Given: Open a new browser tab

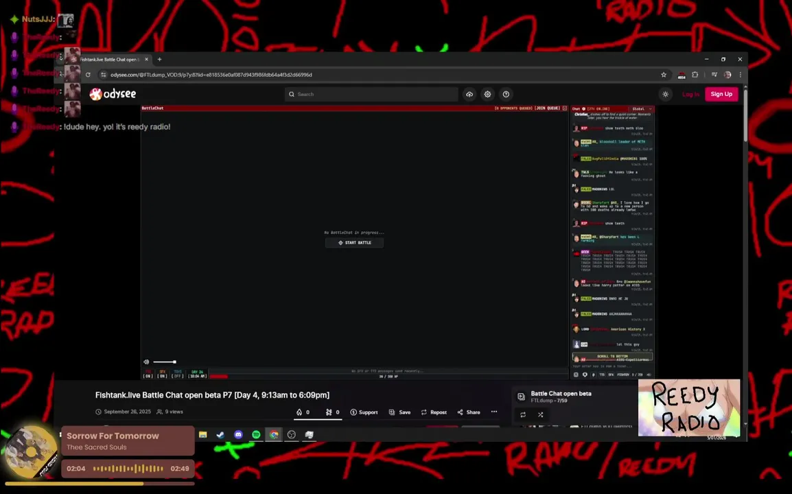Looking at the screenshot, I should [x=160, y=59].
